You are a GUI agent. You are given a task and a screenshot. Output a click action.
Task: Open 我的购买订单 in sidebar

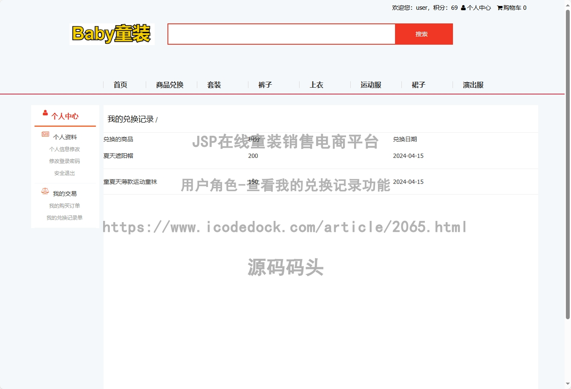tap(64, 206)
